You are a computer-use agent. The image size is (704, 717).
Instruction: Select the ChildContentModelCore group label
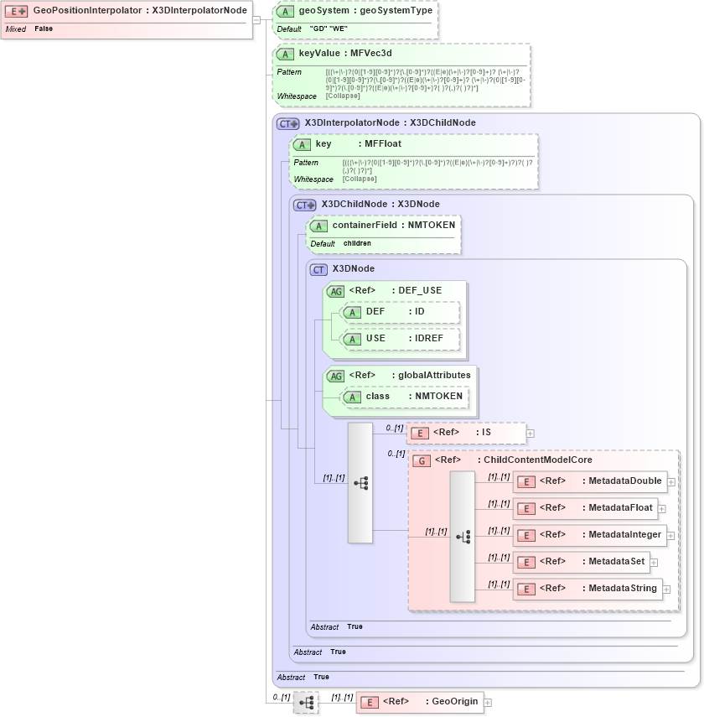pos(538,460)
